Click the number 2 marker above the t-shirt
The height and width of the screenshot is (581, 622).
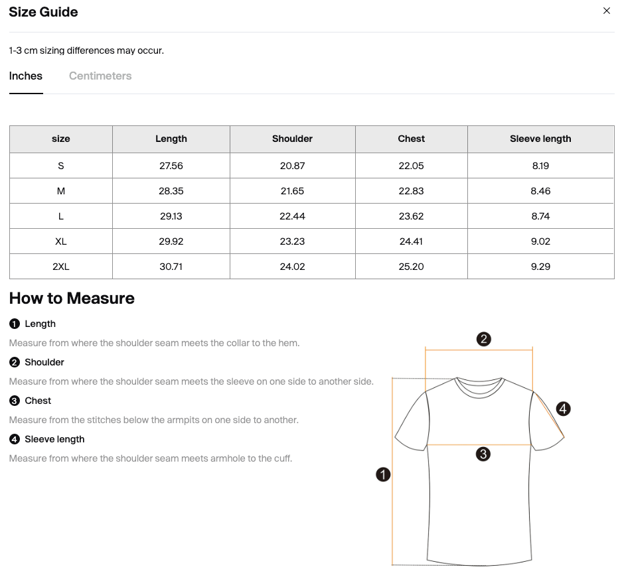(x=484, y=339)
